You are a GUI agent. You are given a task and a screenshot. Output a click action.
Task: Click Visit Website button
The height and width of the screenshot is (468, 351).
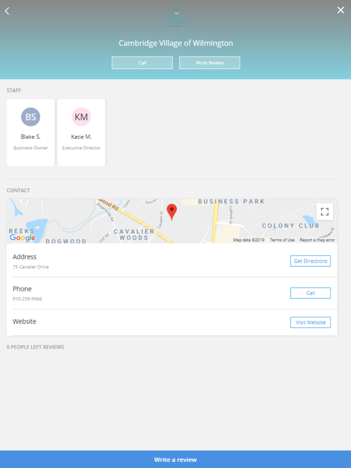[x=310, y=322]
